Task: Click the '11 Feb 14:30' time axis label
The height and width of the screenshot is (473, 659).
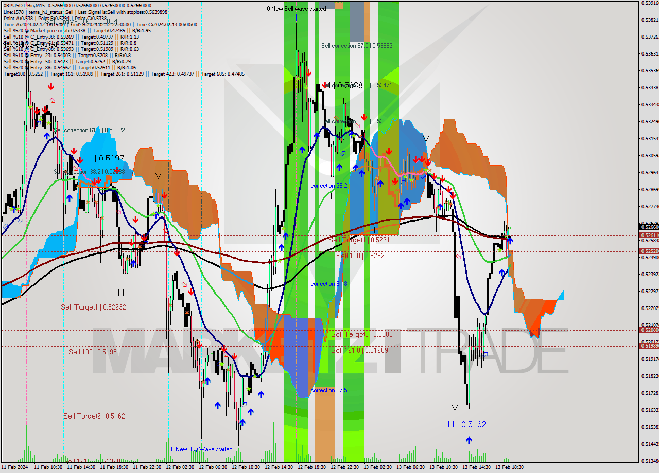Action: (x=81, y=467)
